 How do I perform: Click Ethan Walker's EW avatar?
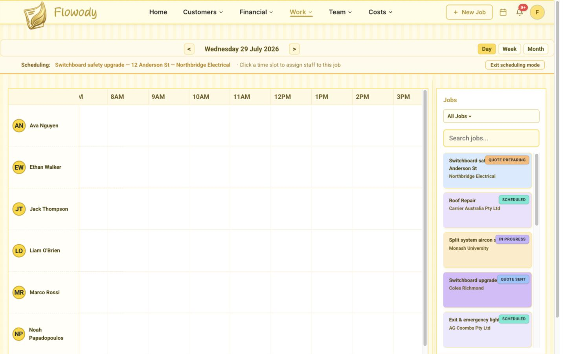coord(19,168)
